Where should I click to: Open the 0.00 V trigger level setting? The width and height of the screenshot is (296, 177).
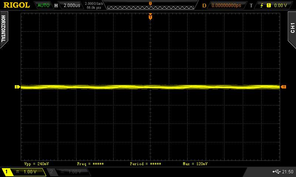pyautogui.click(x=280, y=6)
